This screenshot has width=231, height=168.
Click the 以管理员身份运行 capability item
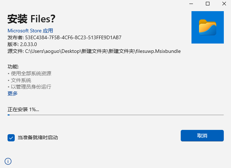[x=31, y=87]
